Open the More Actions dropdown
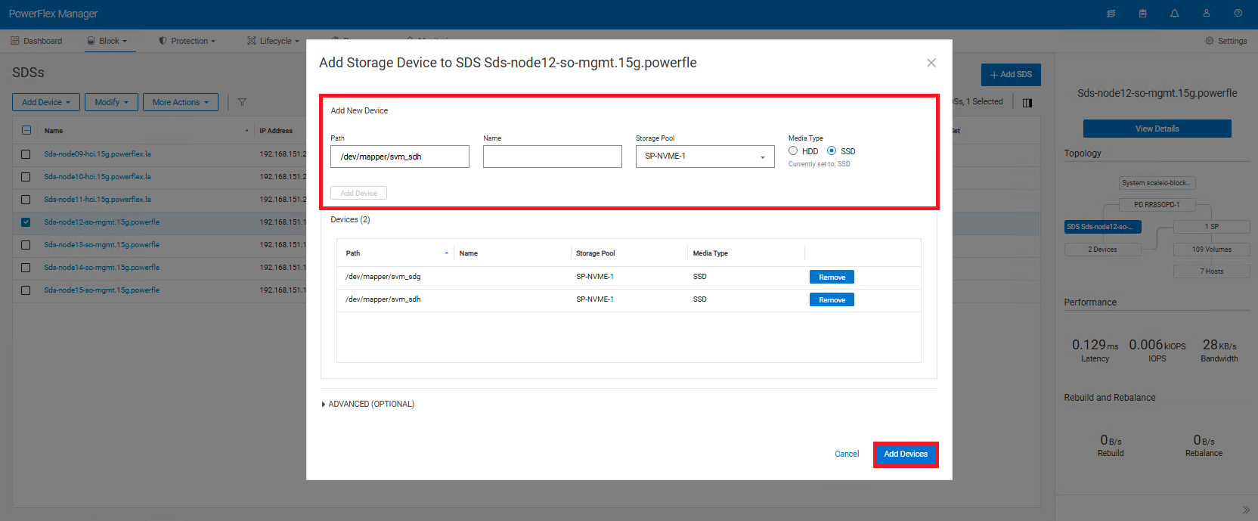The height and width of the screenshot is (521, 1258). tap(180, 102)
